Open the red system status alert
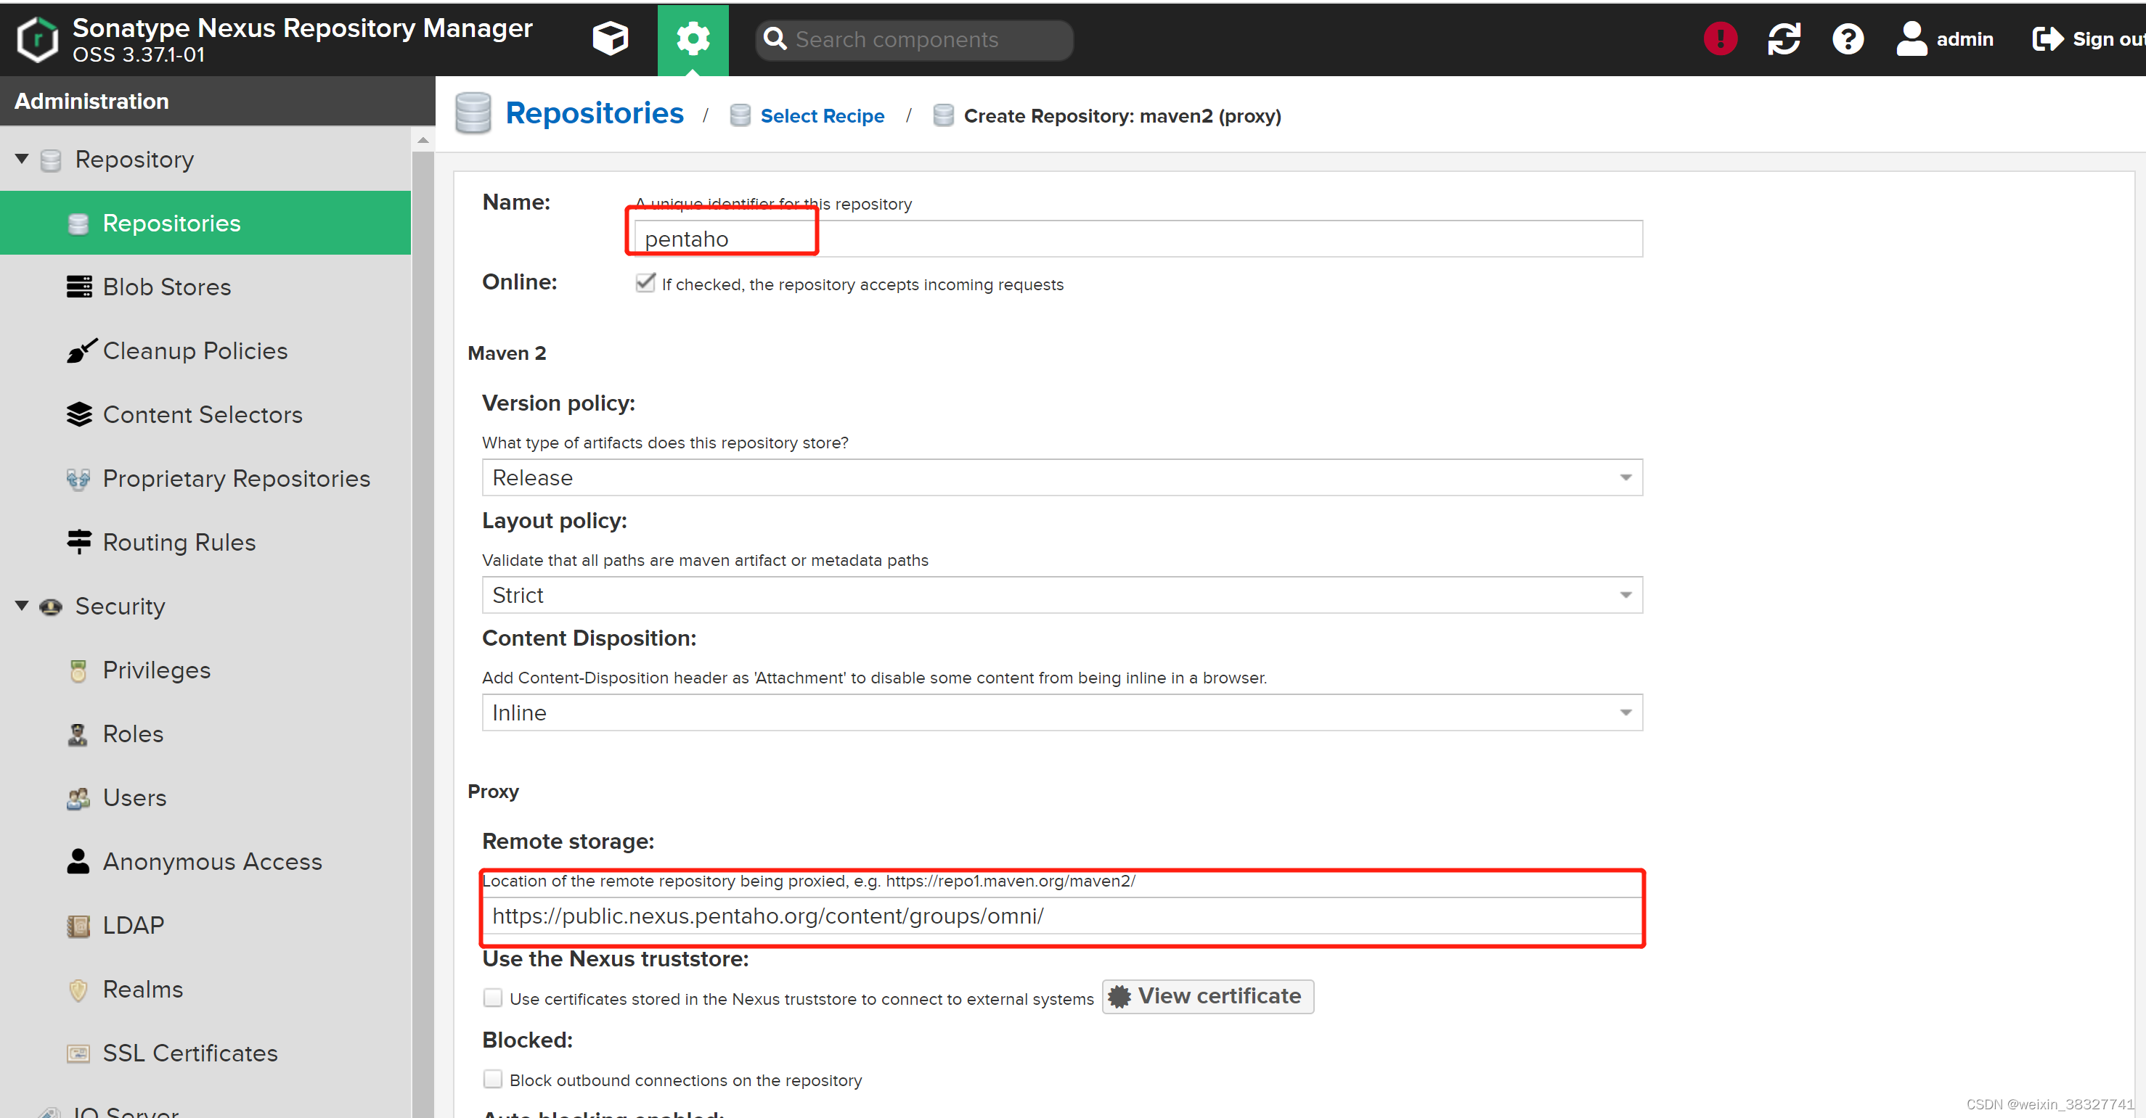The image size is (2146, 1118). tap(1721, 38)
